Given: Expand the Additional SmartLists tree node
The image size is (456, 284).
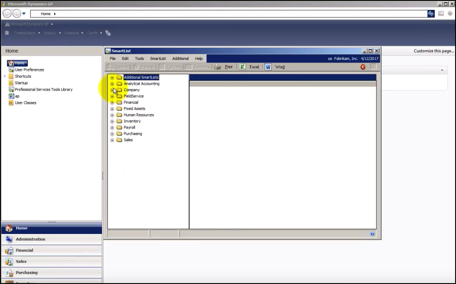Looking at the screenshot, I should (x=112, y=78).
